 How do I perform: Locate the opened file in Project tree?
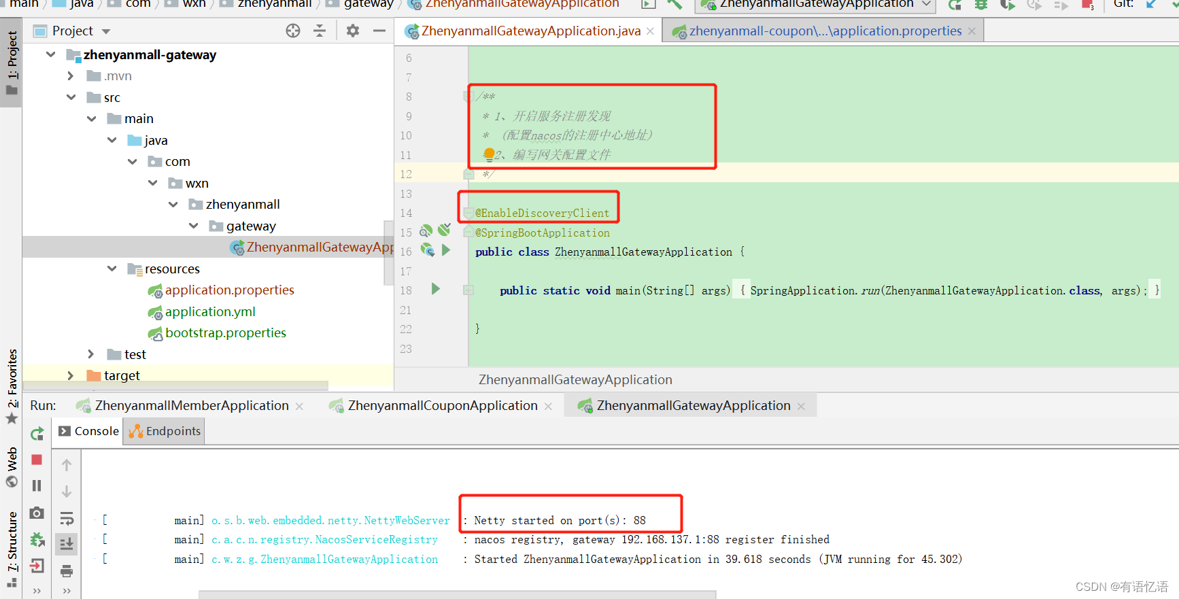pos(293,31)
